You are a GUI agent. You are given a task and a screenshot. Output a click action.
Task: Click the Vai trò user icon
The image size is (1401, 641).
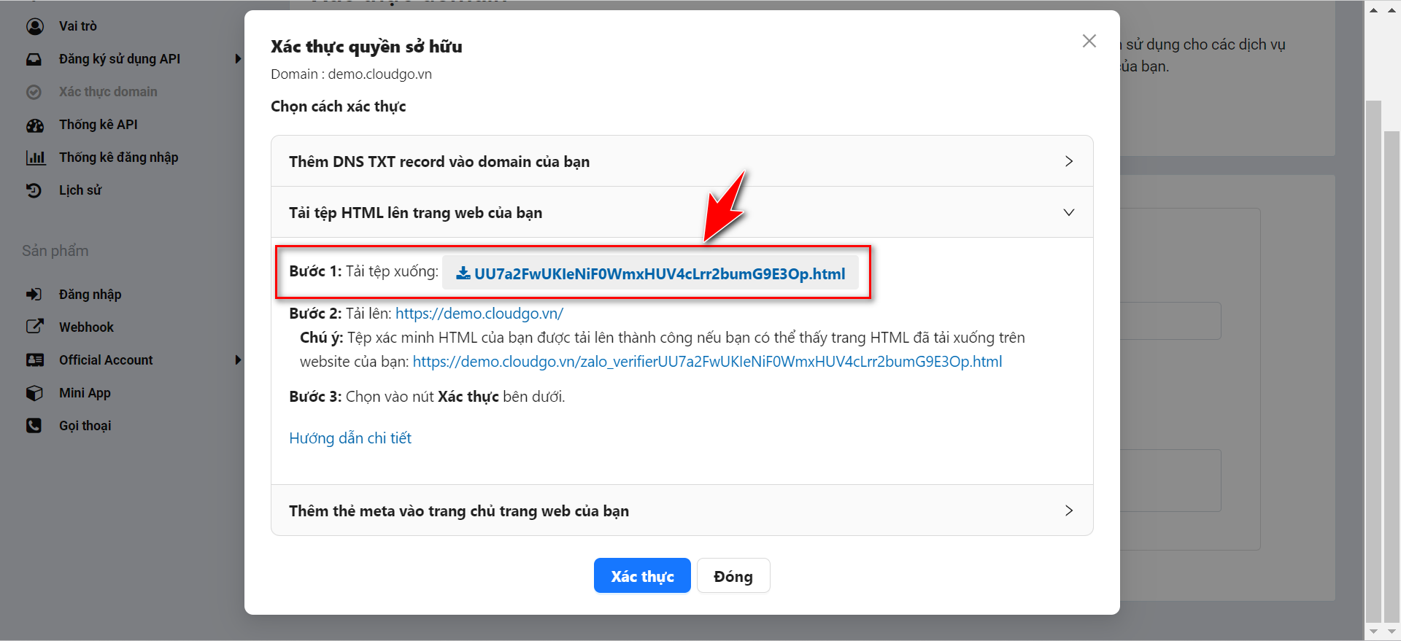coord(34,26)
